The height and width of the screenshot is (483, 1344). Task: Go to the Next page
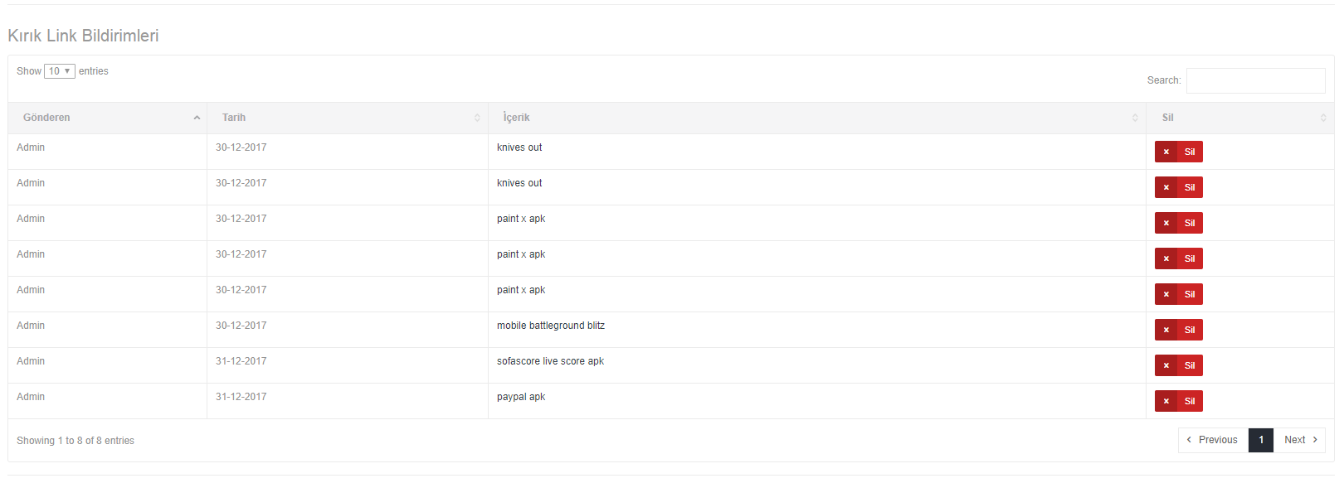[x=1299, y=440]
